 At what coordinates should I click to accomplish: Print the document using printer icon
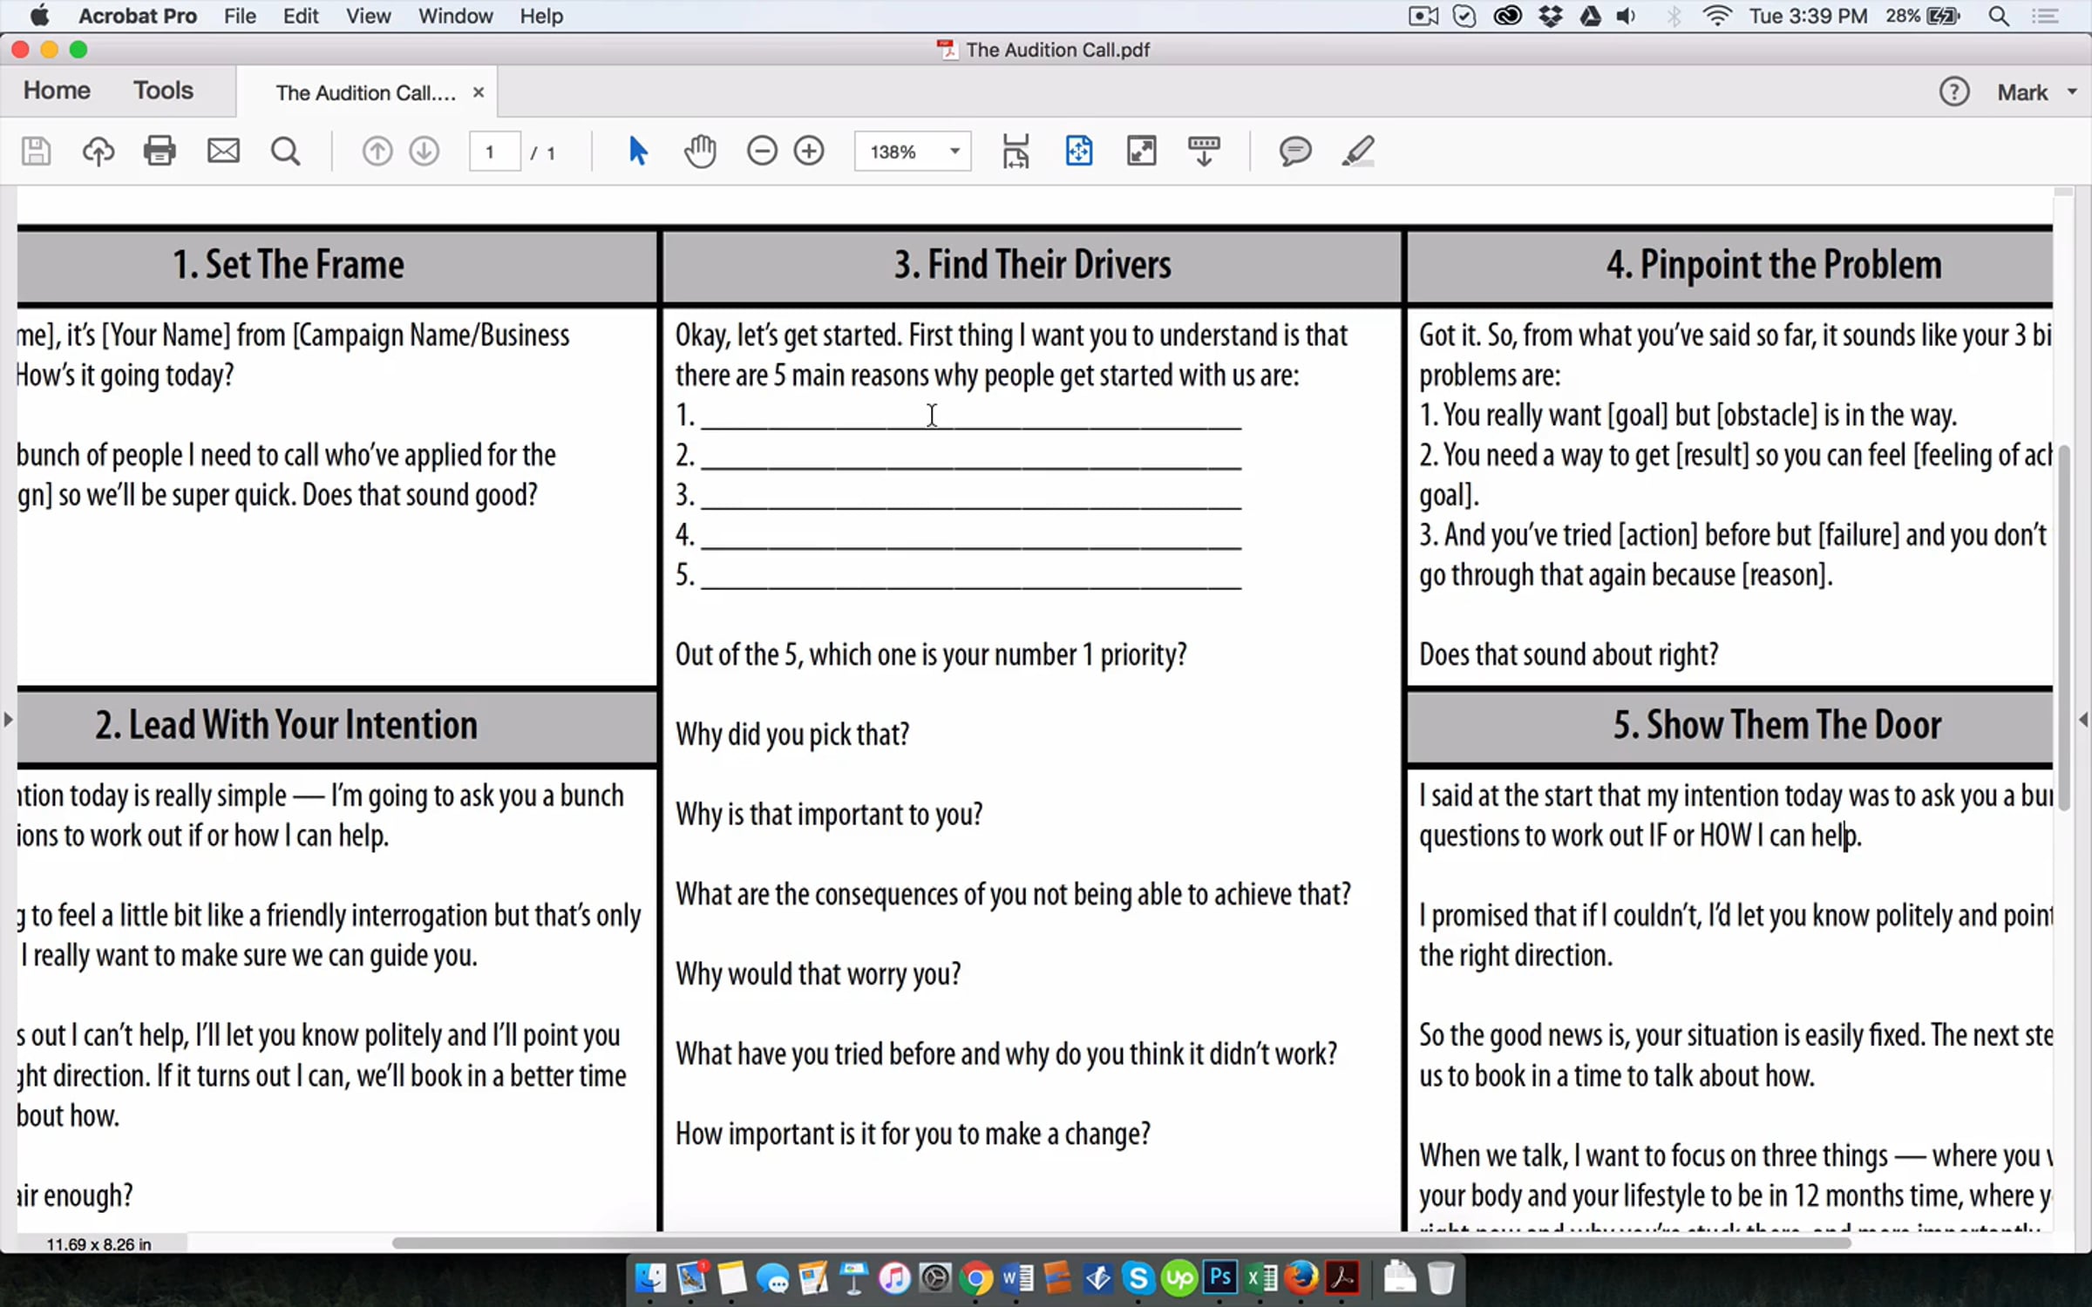(x=160, y=152)
